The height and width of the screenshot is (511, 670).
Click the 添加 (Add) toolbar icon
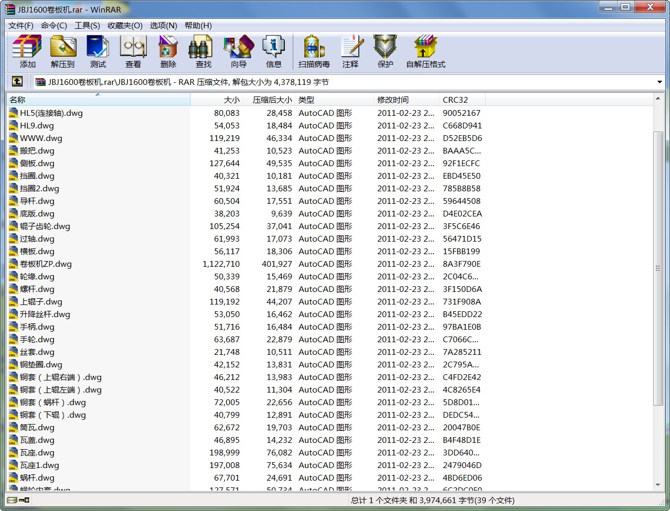click(27, 47)
